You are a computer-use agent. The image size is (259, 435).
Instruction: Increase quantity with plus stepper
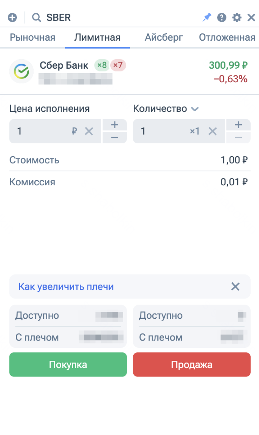[238, 125]
